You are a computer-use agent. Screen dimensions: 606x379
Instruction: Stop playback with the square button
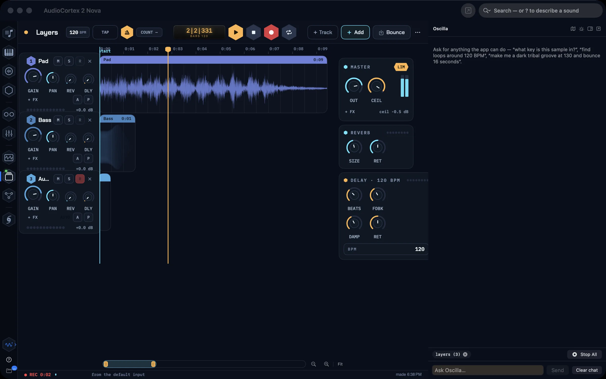pyautogui.click(x=253, y=32)
